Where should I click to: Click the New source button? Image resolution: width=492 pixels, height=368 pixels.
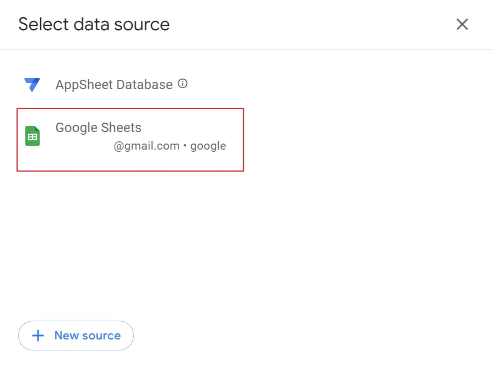pos(76,336)
